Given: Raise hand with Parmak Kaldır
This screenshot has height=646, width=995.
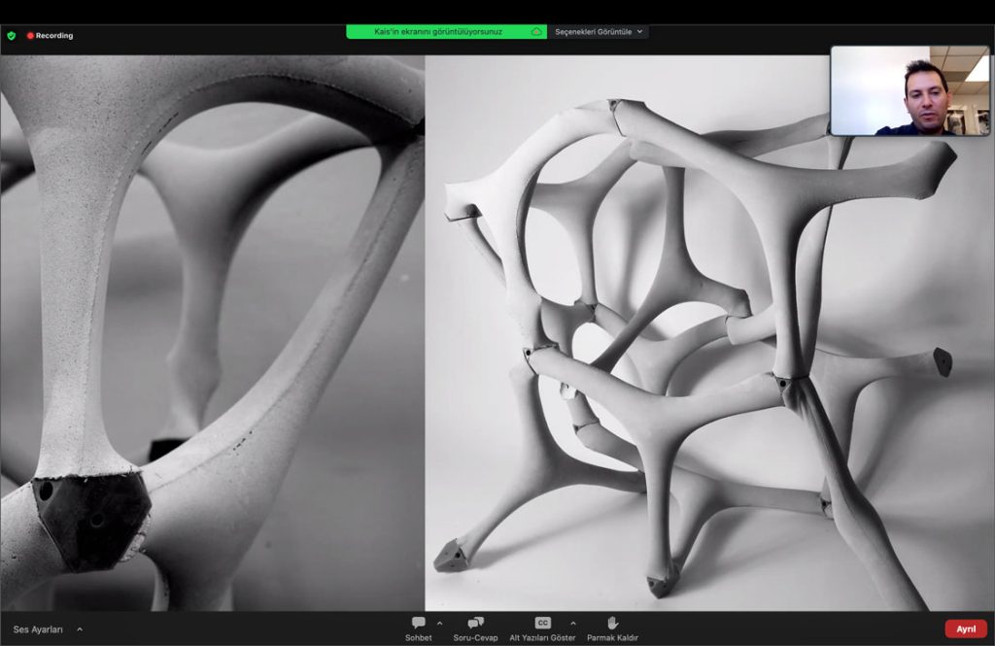Looking at the screenshot, I should 612,629.
